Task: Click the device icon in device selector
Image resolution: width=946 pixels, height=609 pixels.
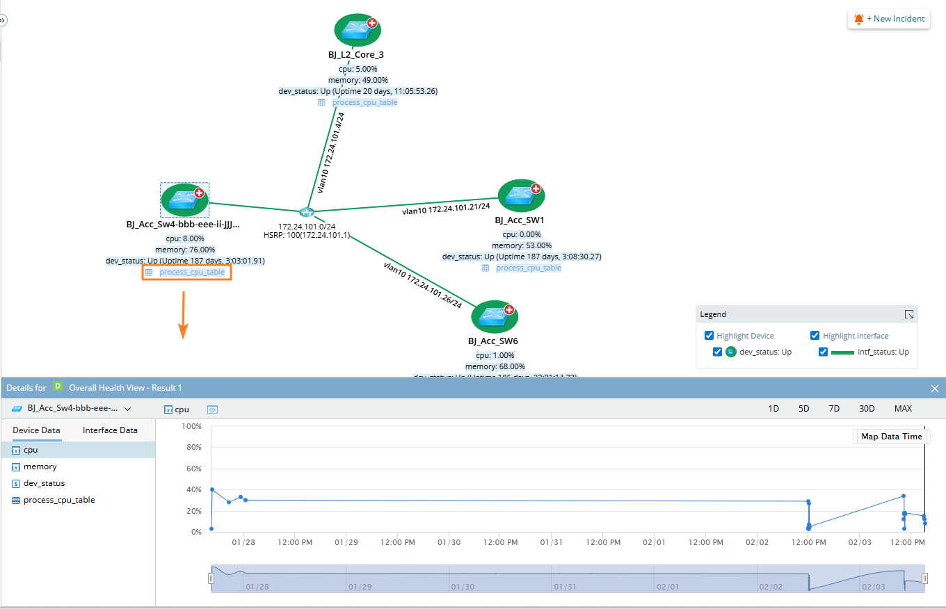Action: click(x=17, y=409)
